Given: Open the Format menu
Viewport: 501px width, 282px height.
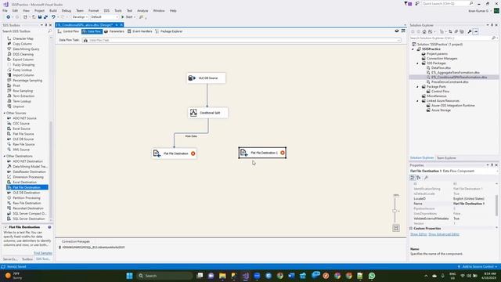Looking at the screenshot, I should tap(94, 10).
